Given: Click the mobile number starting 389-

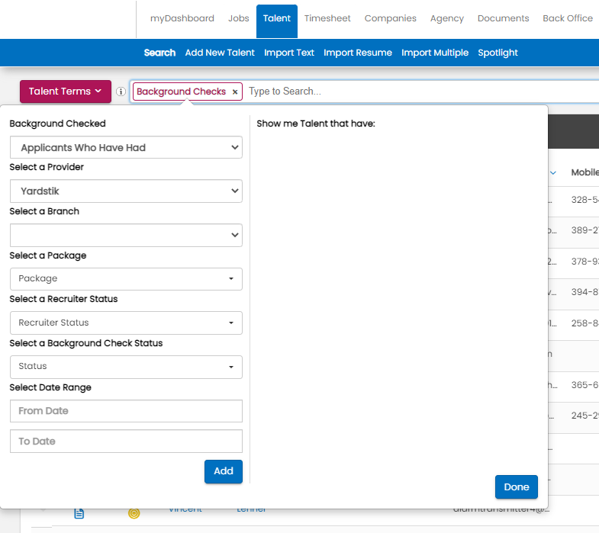Looking at the screenshot, I should (585, 230).
